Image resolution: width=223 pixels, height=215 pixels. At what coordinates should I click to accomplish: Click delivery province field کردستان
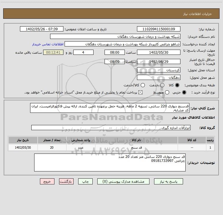click(x=159, y=70)
